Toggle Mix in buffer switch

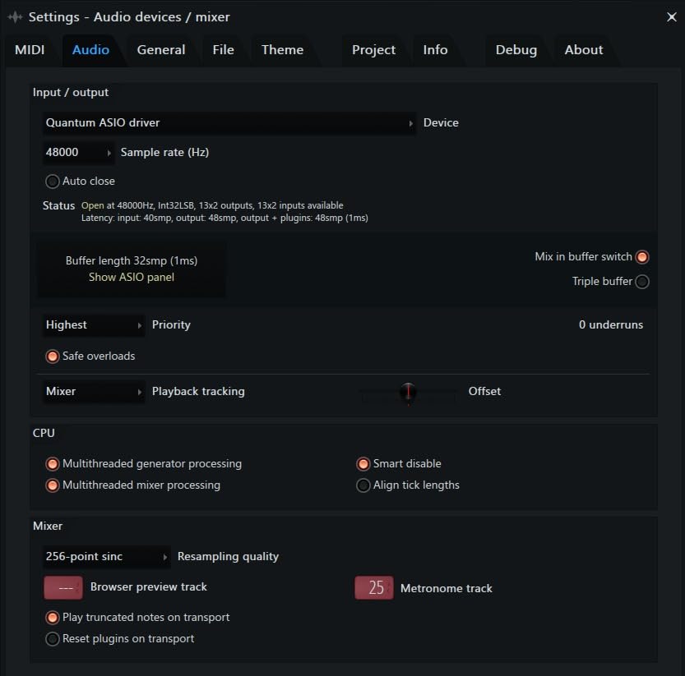(642, 257)
